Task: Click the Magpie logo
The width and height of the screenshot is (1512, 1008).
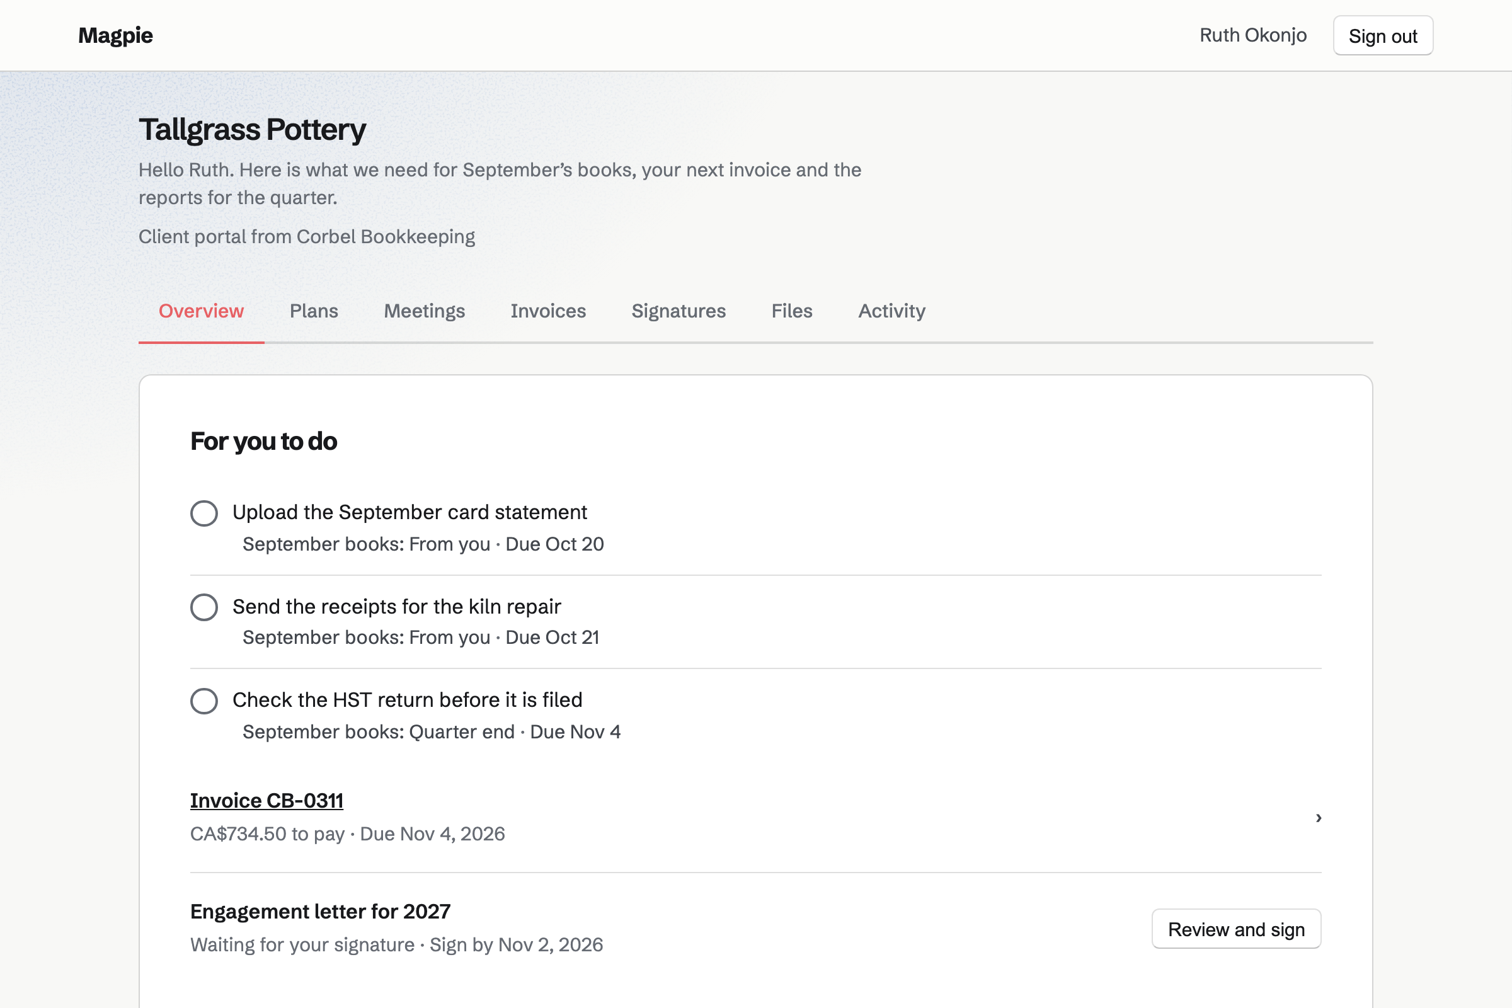Action: pyautogui.click(x=116, y=35)
